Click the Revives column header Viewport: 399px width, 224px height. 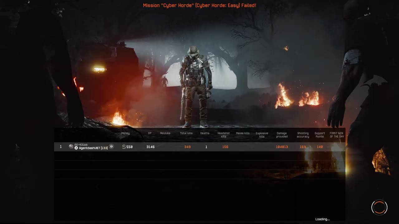(165, 133)
